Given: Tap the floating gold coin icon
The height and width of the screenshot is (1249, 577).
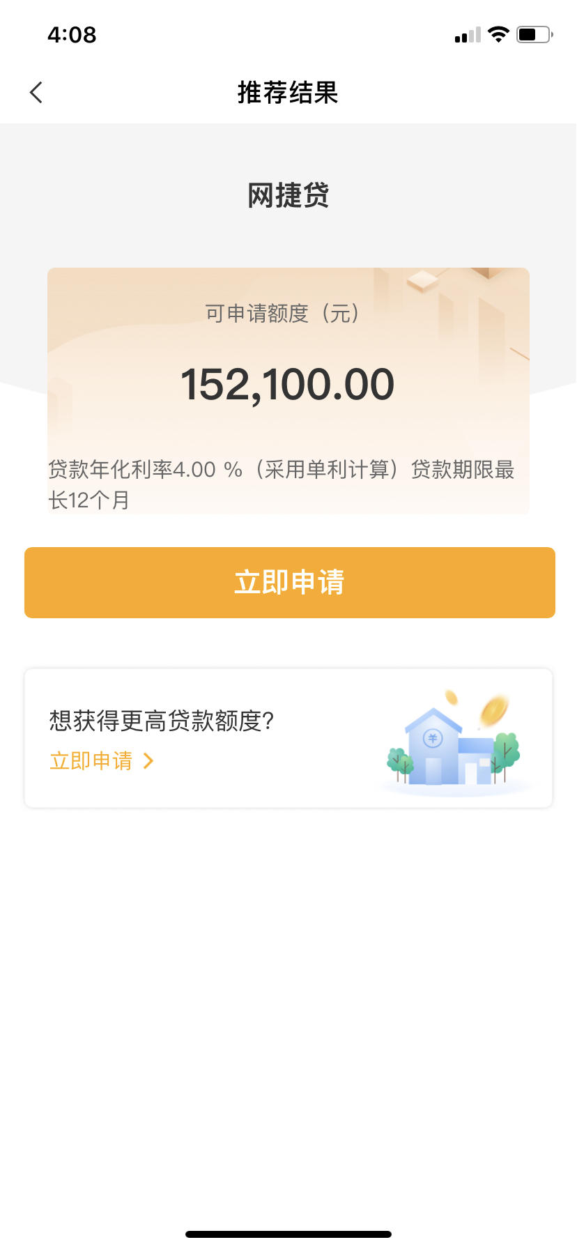Looking at the screenshot, I should (x=493, y=710).
